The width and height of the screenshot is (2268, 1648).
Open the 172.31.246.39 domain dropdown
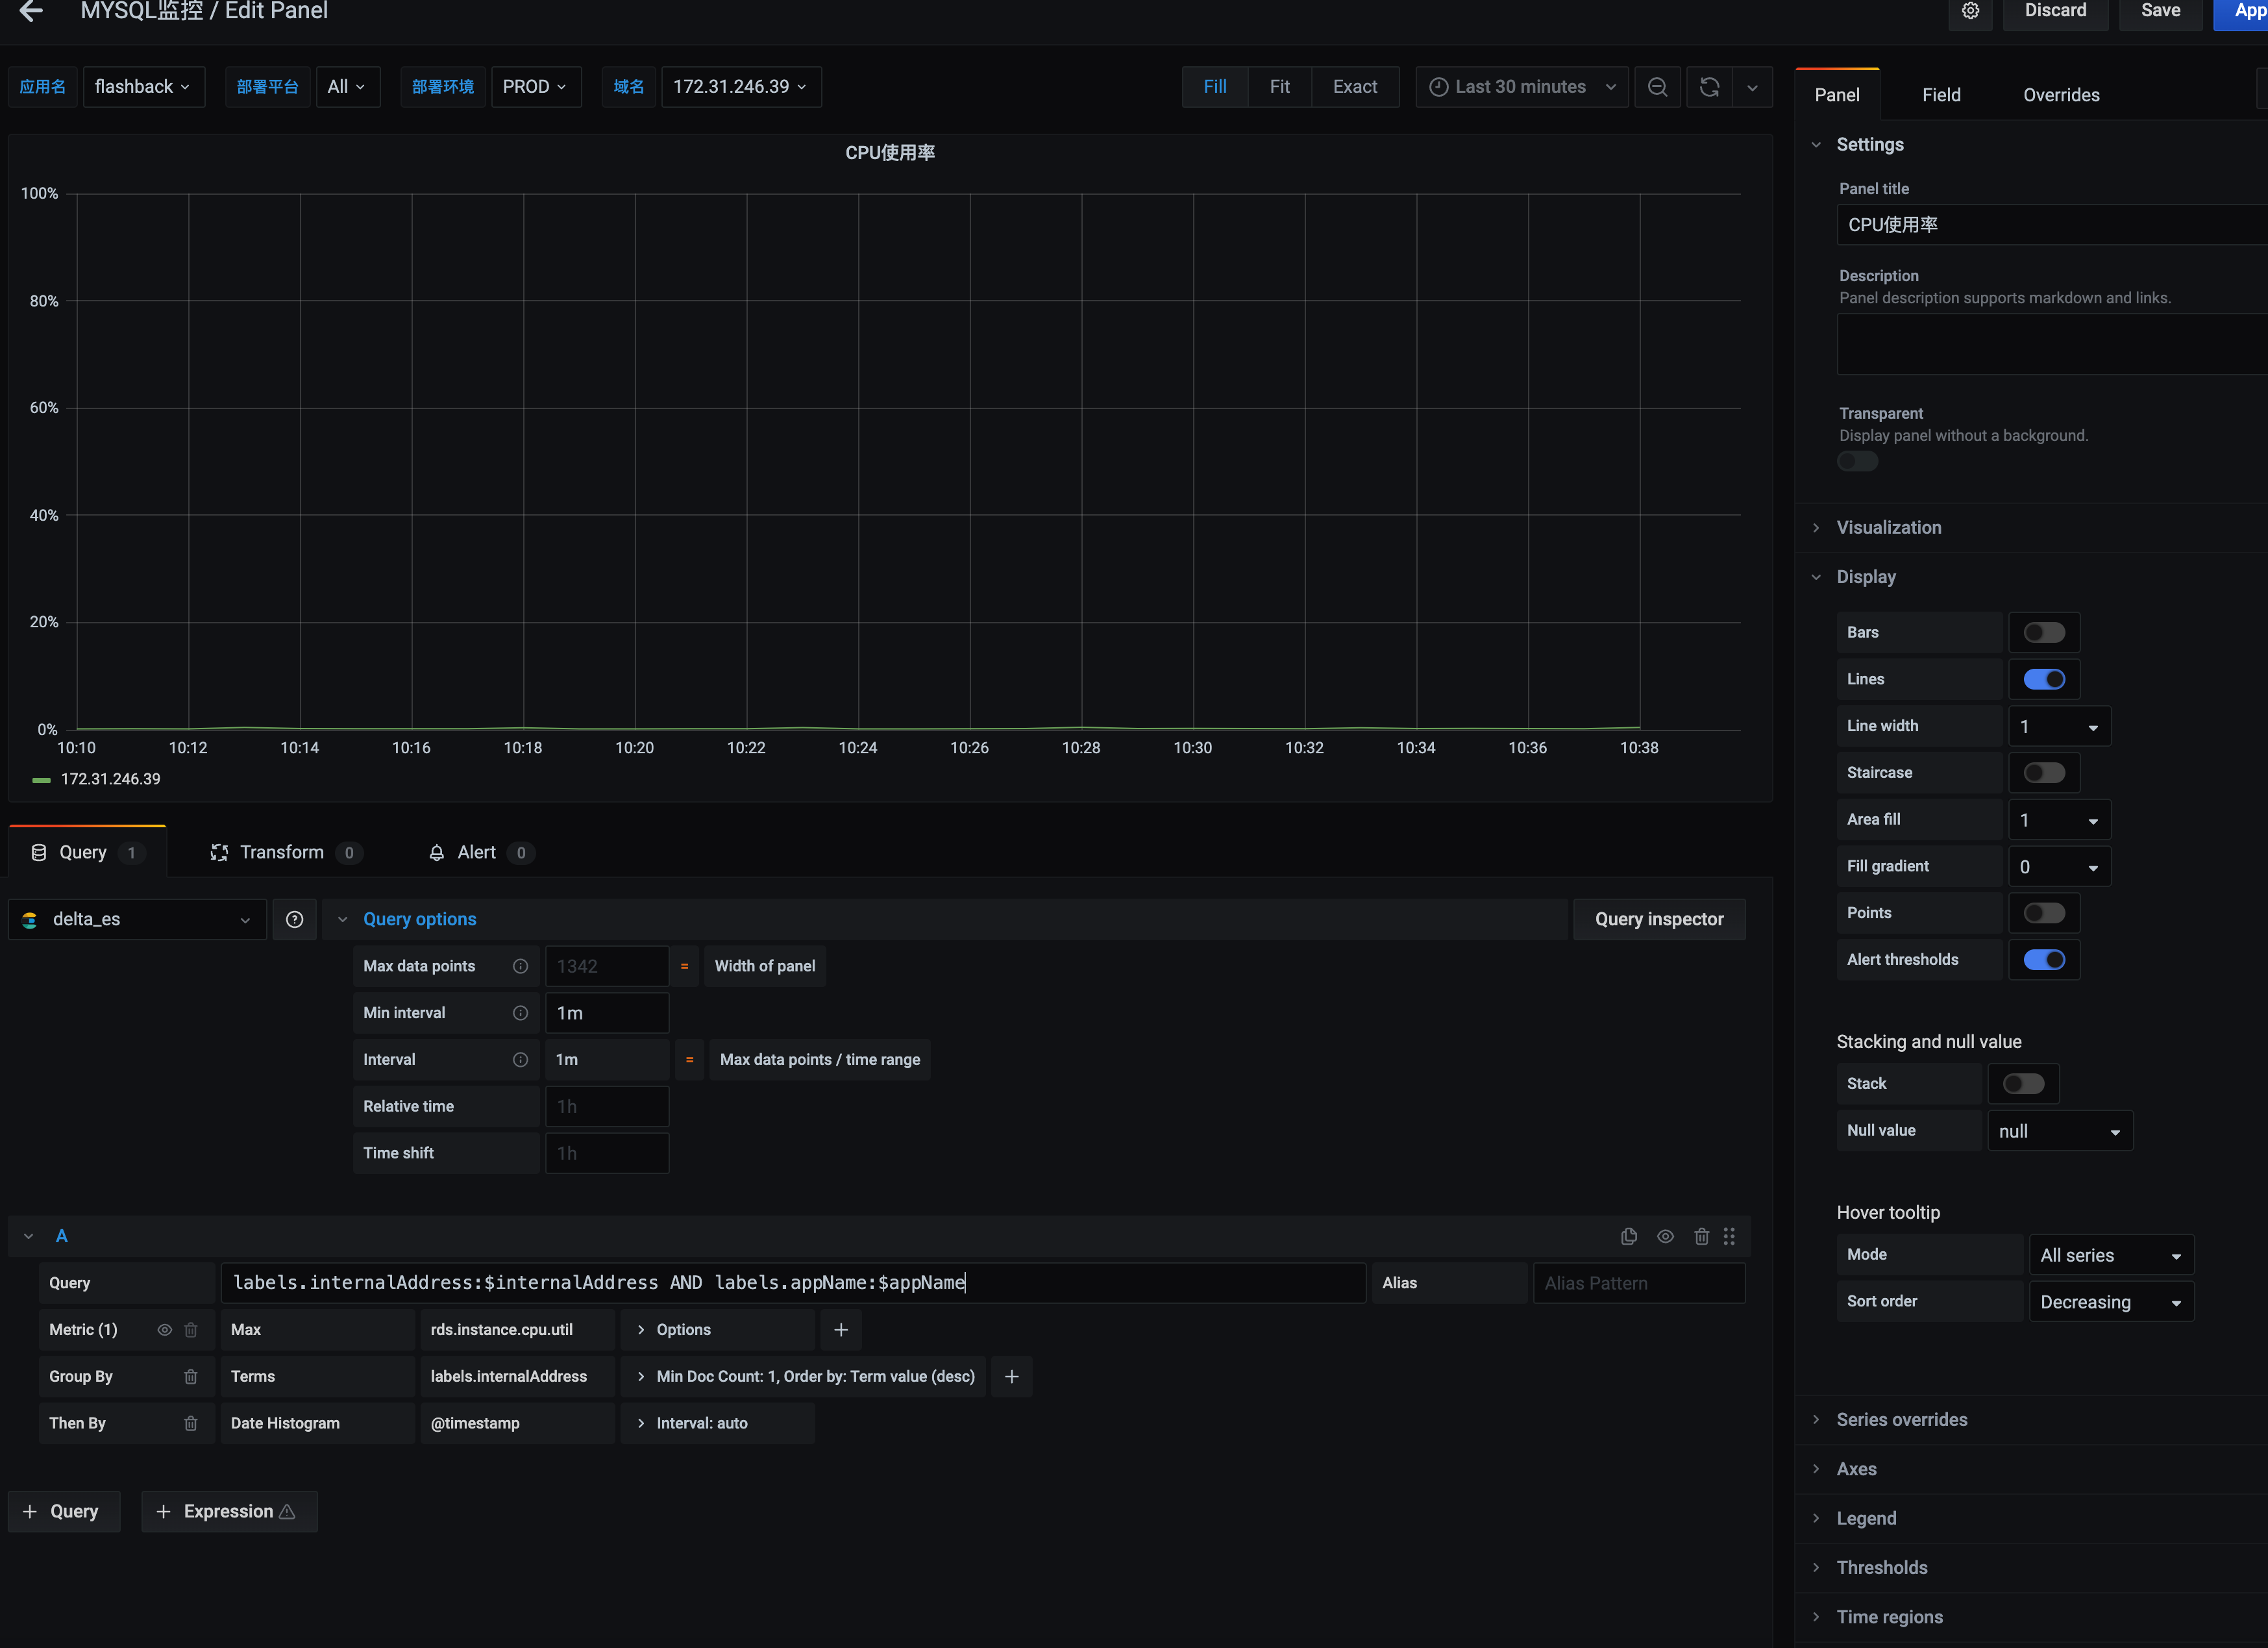(741, 87)
